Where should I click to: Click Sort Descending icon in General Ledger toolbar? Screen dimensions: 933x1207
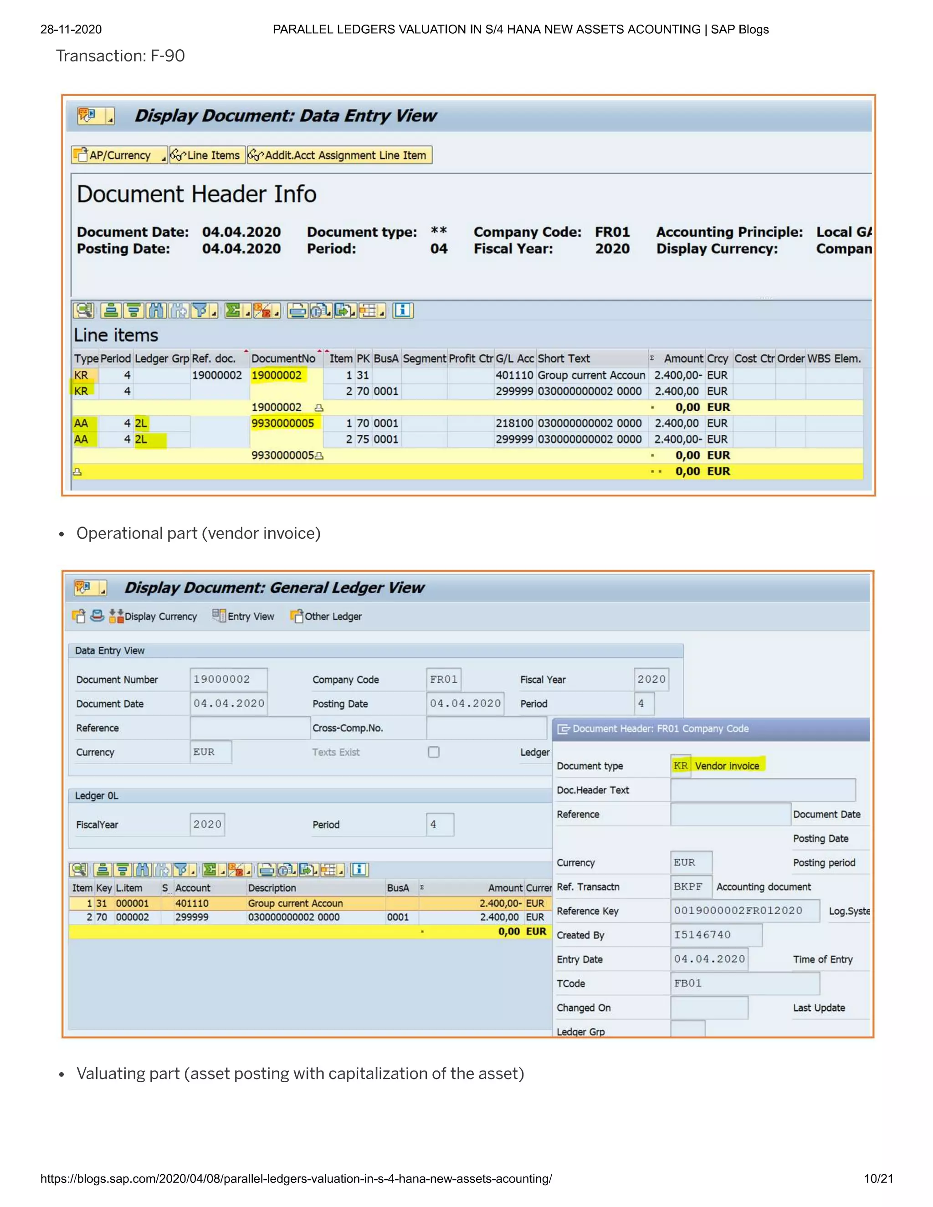(123, 870)
